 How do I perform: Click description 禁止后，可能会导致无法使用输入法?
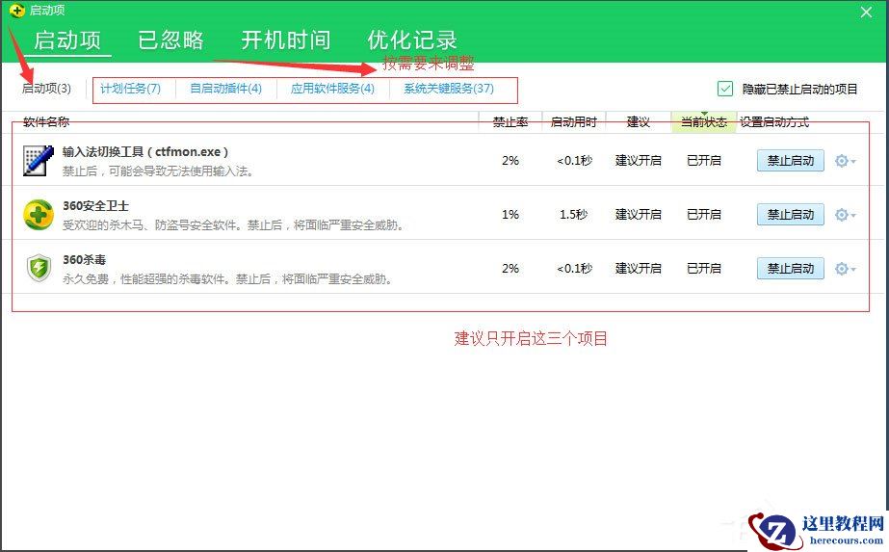click(158, 171)
